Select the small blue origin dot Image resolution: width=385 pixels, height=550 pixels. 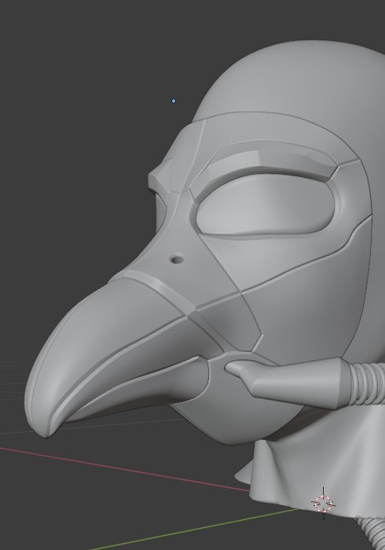coord(174,101)
